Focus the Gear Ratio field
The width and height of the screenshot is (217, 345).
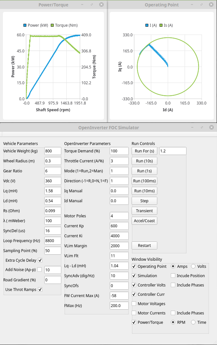pos(53,171)
